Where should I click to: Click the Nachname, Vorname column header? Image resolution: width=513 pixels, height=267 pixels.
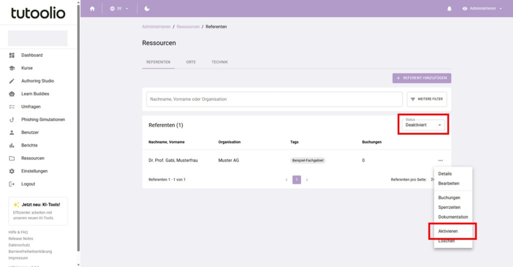[166, 142]
